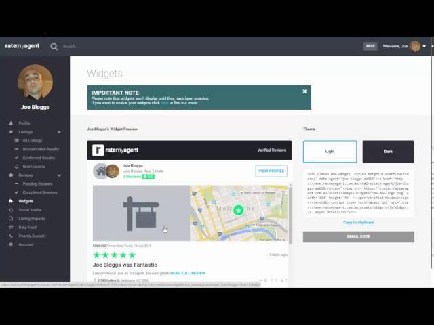434x325 pixels.
Task: Click the Melbourne map thumbnail
Action: [239, 213]
